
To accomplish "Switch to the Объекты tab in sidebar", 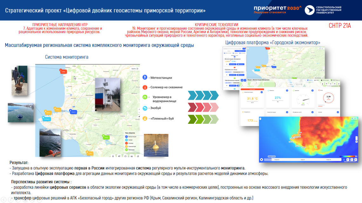I will pyautogui.click(x=240, y=51).
